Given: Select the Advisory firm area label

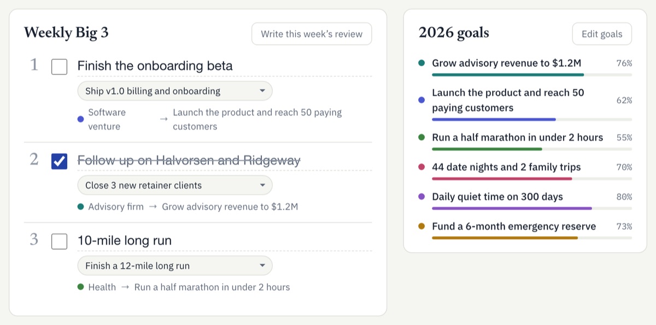Looking at the screenshot, I should pyautogui.click(x=116, y=207).
